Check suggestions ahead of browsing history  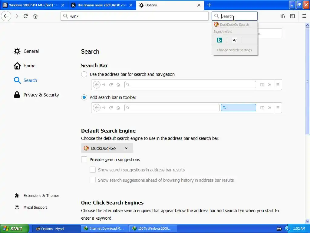[x=93, y=180]
